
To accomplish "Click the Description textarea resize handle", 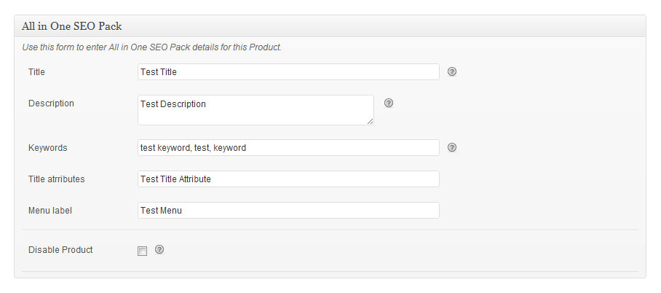I will [x=370, y=121].
